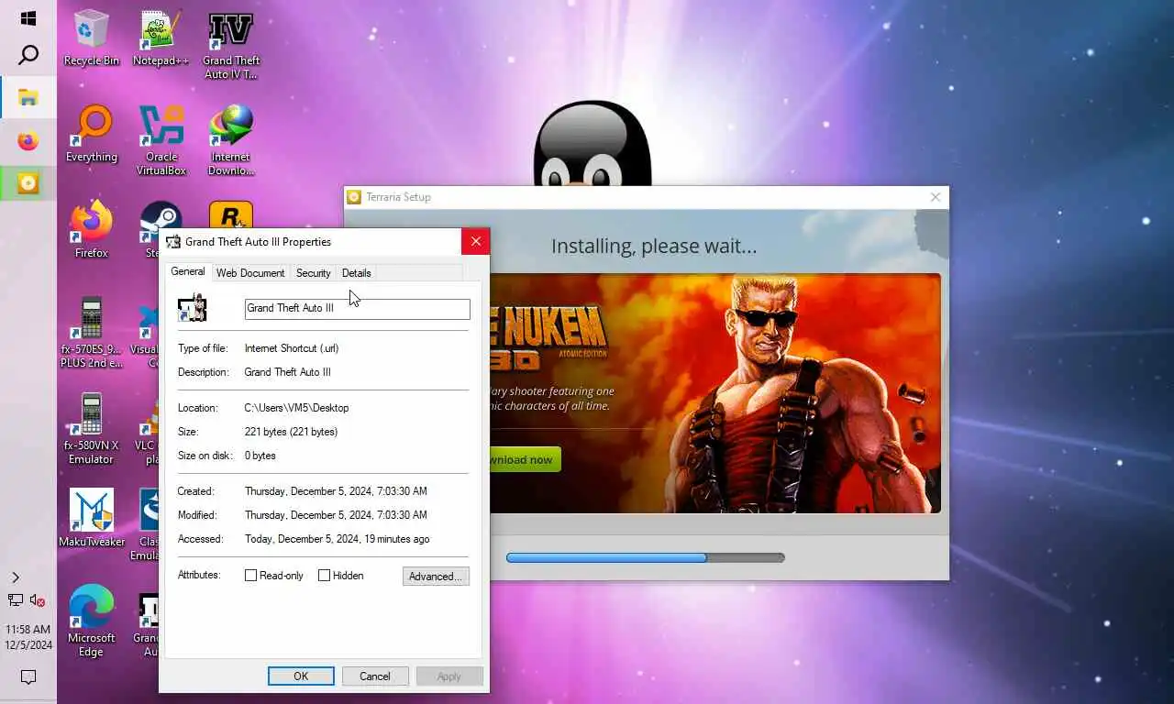Close the Terraria Setup window
This screenshot has height=704, width=1174.
tap(935, 197)
